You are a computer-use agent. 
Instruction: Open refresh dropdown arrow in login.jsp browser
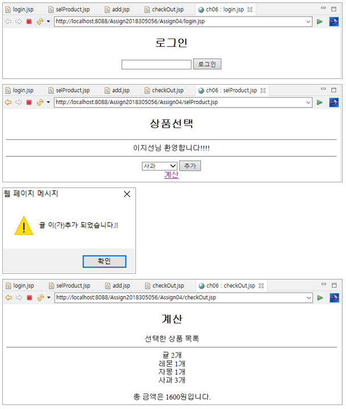point(48,22)
